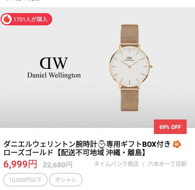Select the 10,000円以下 tag chip
The width and height of the screenshot is (195, 190).
[x=25, y=180]
